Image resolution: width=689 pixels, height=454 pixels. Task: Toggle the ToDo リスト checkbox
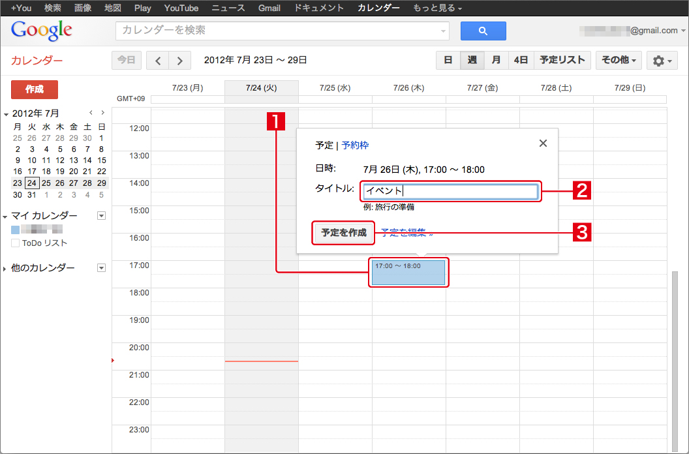pos(16,243)
